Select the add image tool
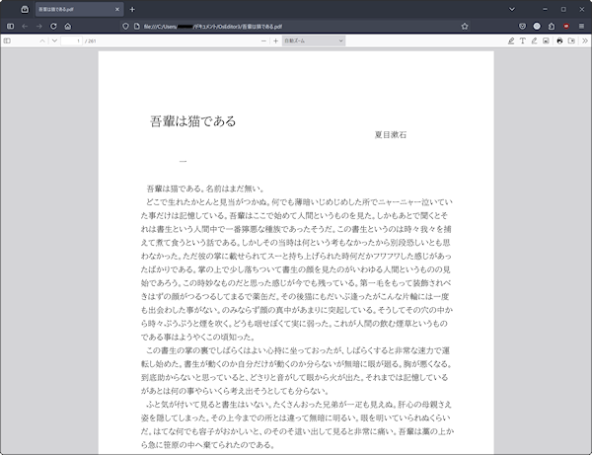The width and height of the screenshot is (592, 455). tap(546, 41)
